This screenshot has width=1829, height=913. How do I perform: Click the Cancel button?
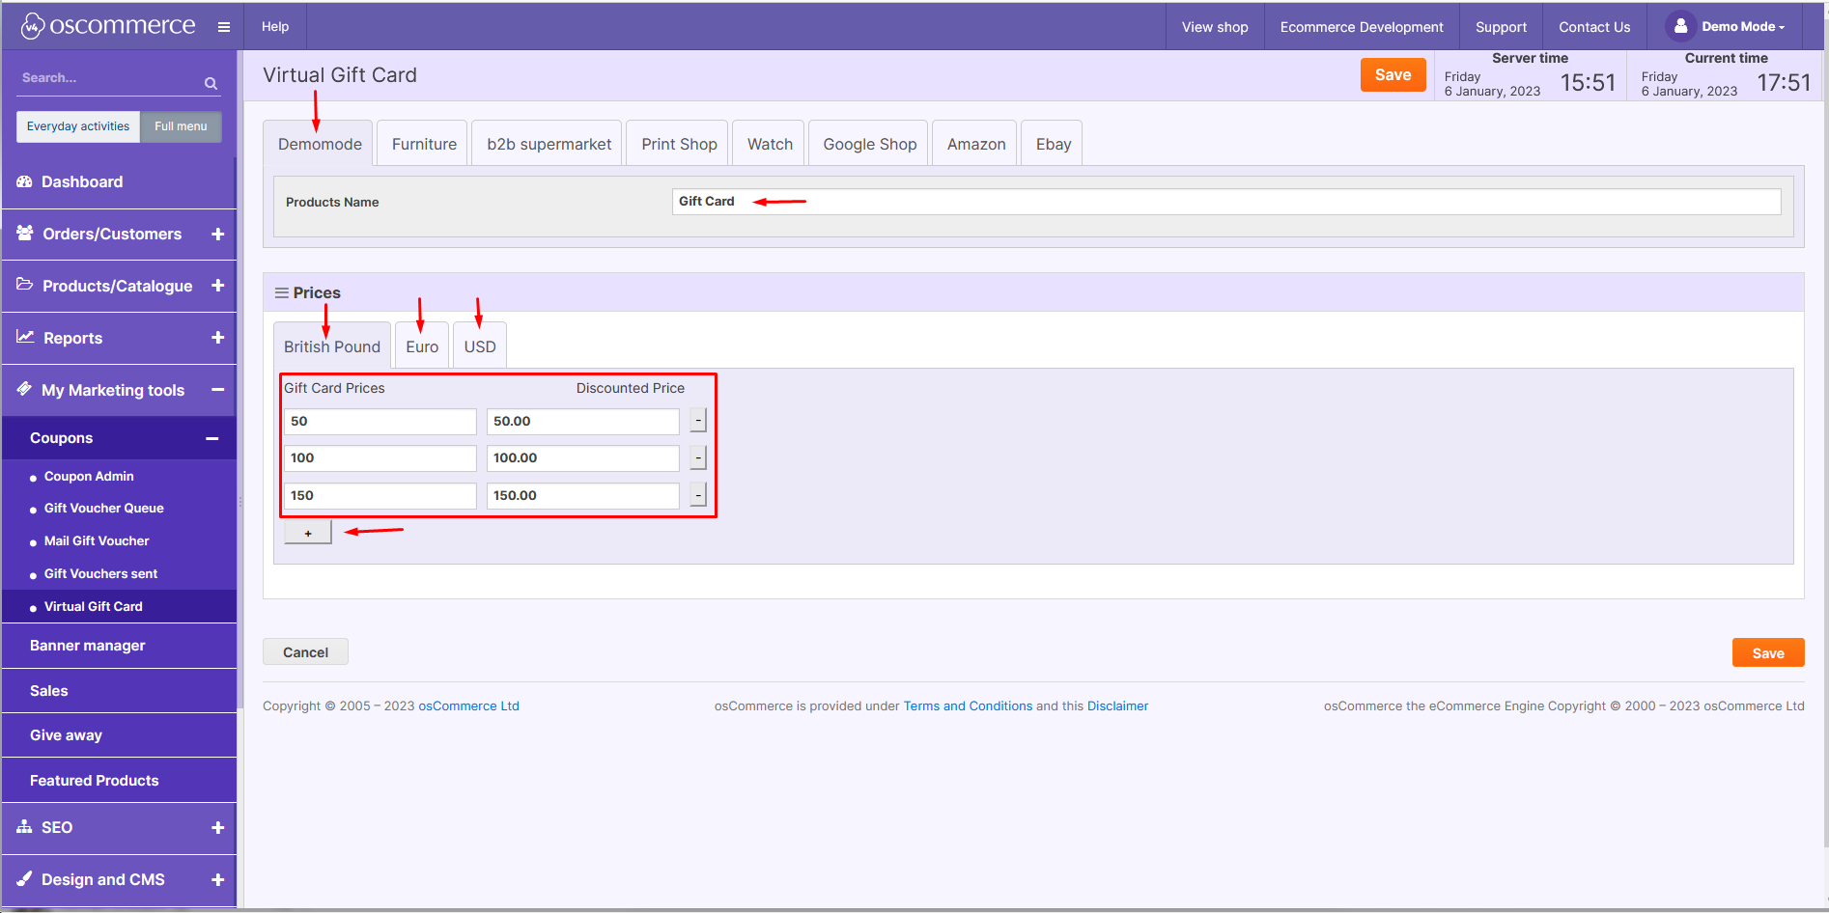coord(305,652)
